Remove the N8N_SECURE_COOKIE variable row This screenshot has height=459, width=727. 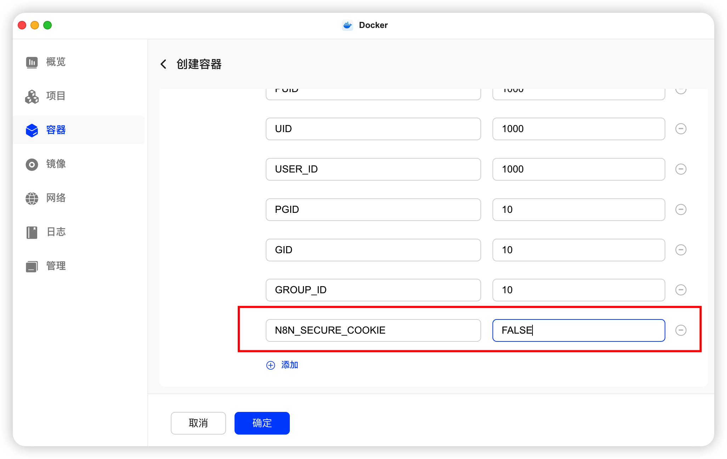click(x=681, y=330)
